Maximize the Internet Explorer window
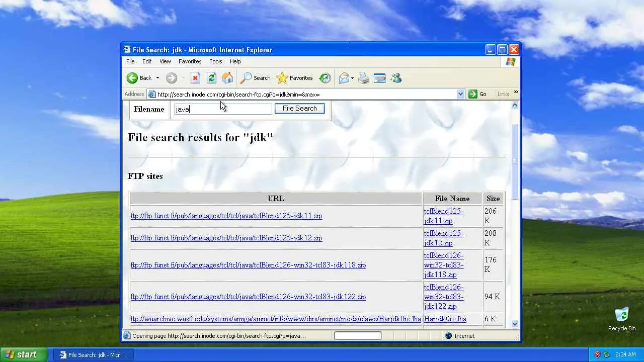Image resolution: width=644 pixels, height=362 pixels. (x=502, y=49)
